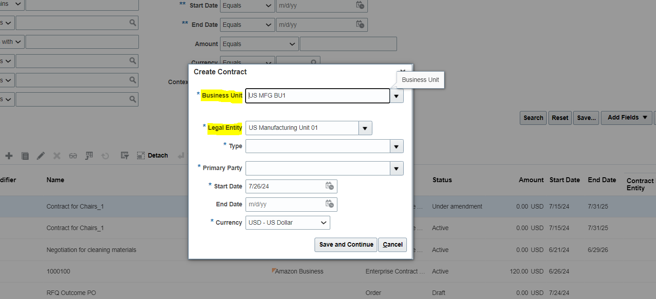This screenshot has width=656, height=299.
Task: Click the Search button
Action: point(533,117)
